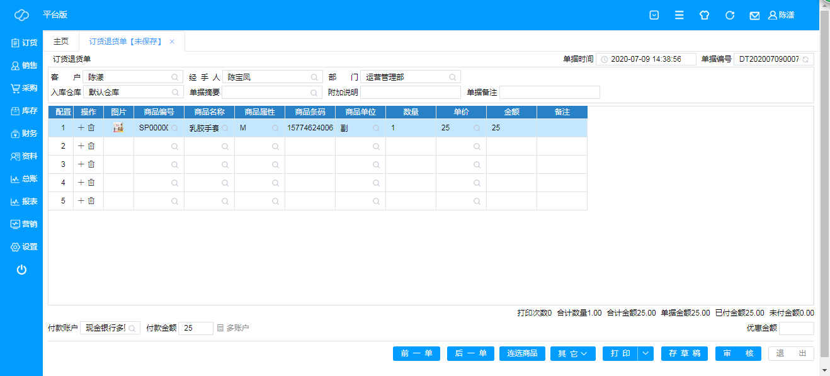Click the 审核 button

(x=738, y=353)
